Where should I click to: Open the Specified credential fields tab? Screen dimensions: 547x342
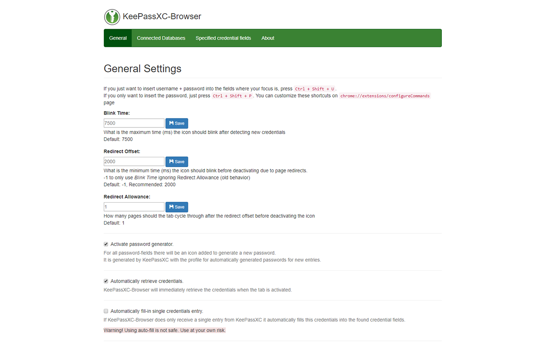223,38
